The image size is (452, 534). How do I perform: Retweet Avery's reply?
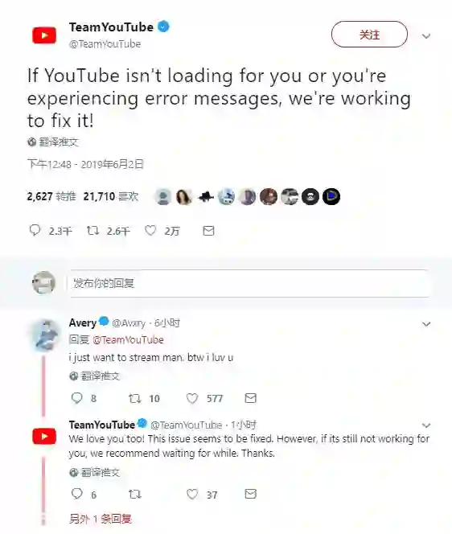[x=134, y=398]
